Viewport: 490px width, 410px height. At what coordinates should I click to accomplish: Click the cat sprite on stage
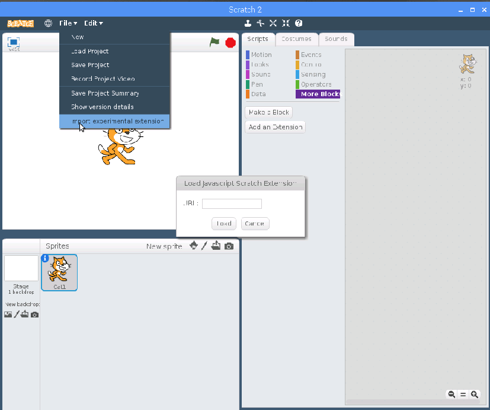pyautogui.click(x=120, y=145)
